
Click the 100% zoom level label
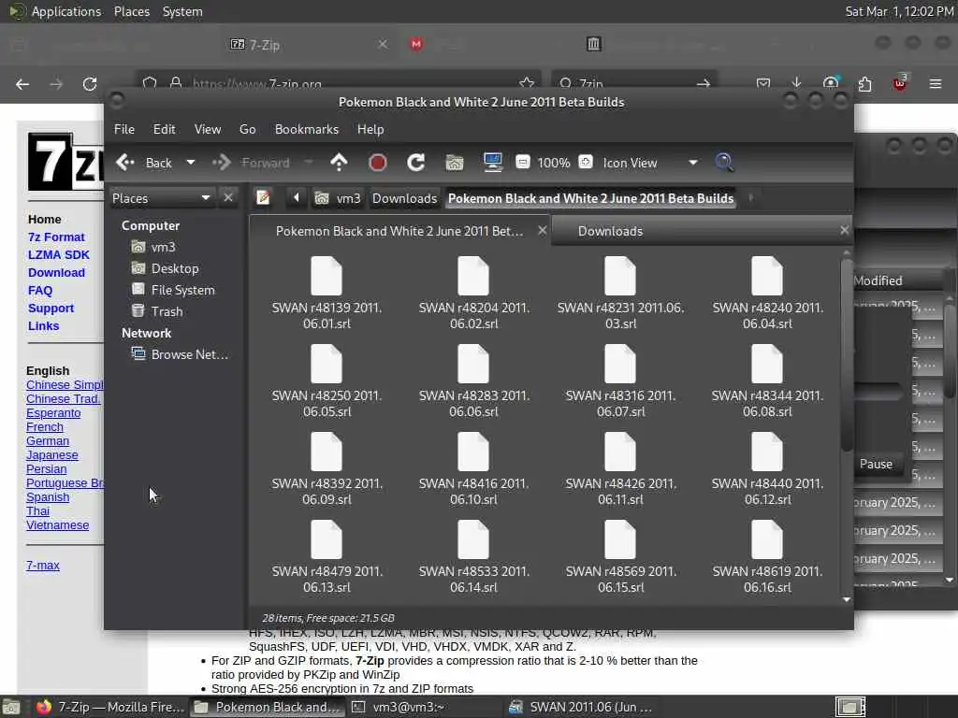coord(554,163)
